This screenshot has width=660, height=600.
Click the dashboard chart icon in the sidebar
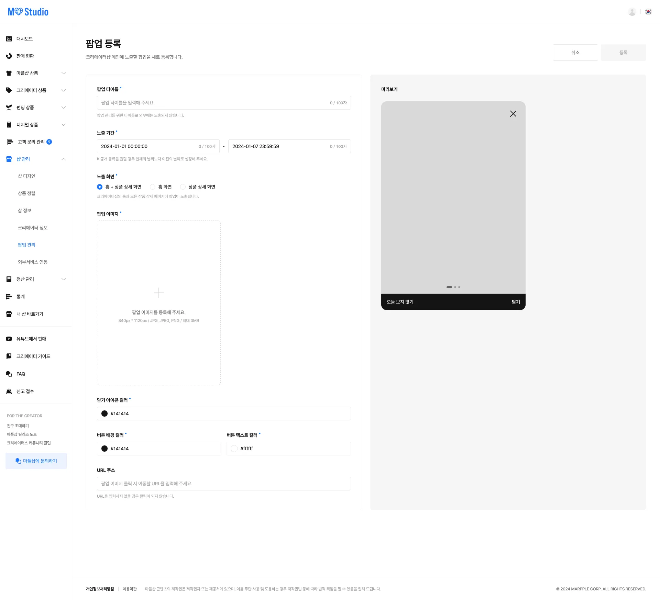[x=9, y=39]
